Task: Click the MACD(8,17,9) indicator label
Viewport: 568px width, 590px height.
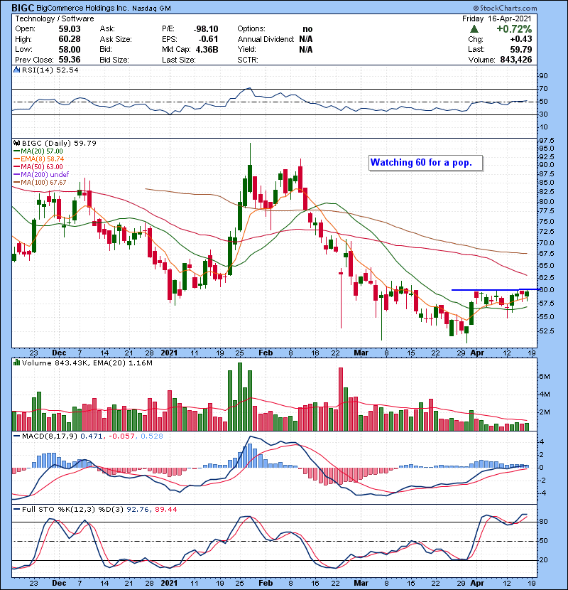Action: [x=50, y=436]
